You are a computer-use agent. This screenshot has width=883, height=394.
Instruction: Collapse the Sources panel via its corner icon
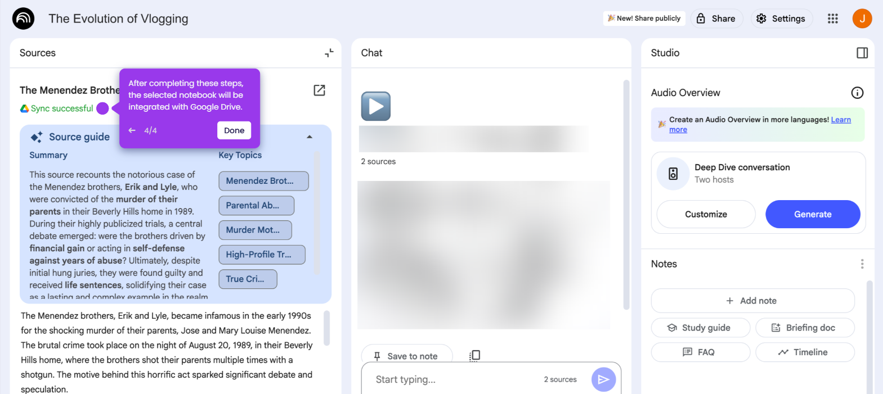point(329,53)
